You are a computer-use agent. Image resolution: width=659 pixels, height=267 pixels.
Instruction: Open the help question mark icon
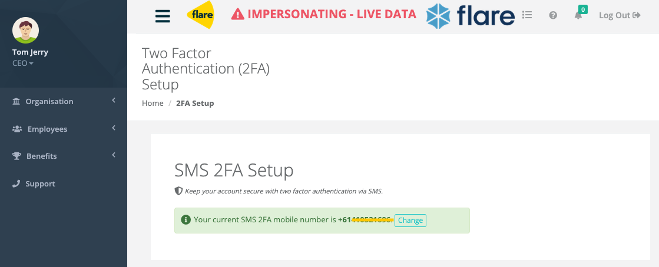(553, 15)
